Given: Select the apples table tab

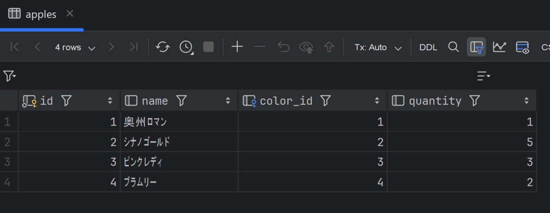Looking at the screenshot, I should click(x=33, y=14).
